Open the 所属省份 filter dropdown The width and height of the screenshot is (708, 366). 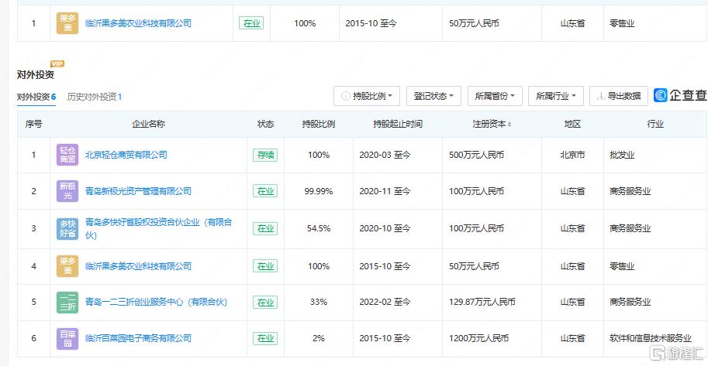click(495, 96)
